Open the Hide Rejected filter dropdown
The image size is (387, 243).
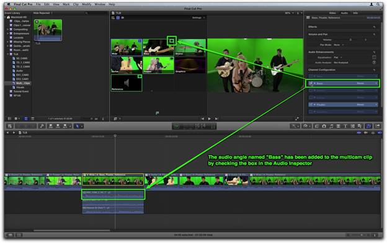[43, 13]
